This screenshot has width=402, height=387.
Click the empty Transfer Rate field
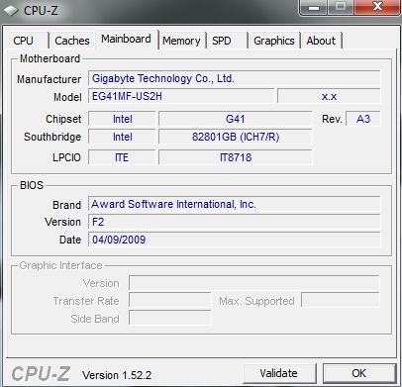point(170,301)
